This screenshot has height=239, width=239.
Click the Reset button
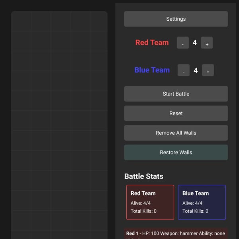[x=176, y=114]
